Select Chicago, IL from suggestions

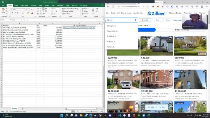point(111,26)
